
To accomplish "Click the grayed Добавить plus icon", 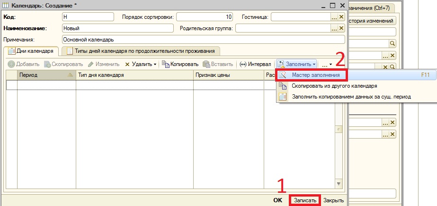I will (11, 64).
